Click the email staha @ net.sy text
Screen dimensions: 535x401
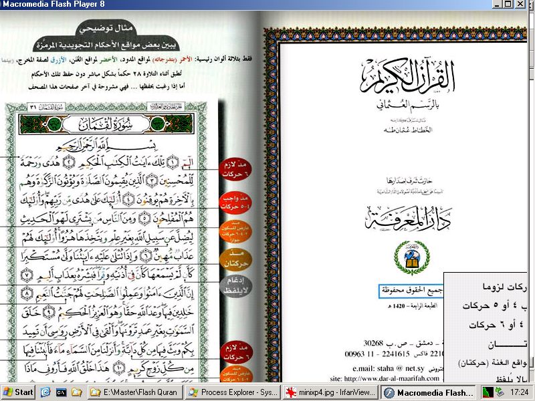389,368
